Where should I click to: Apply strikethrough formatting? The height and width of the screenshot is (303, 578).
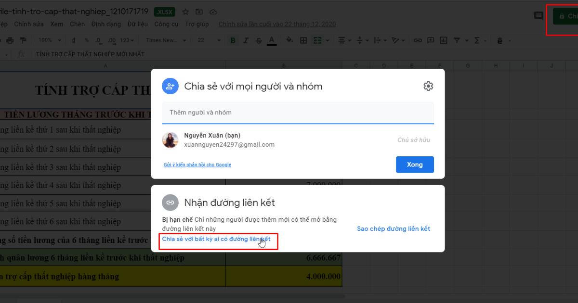(x=258, y=40)
